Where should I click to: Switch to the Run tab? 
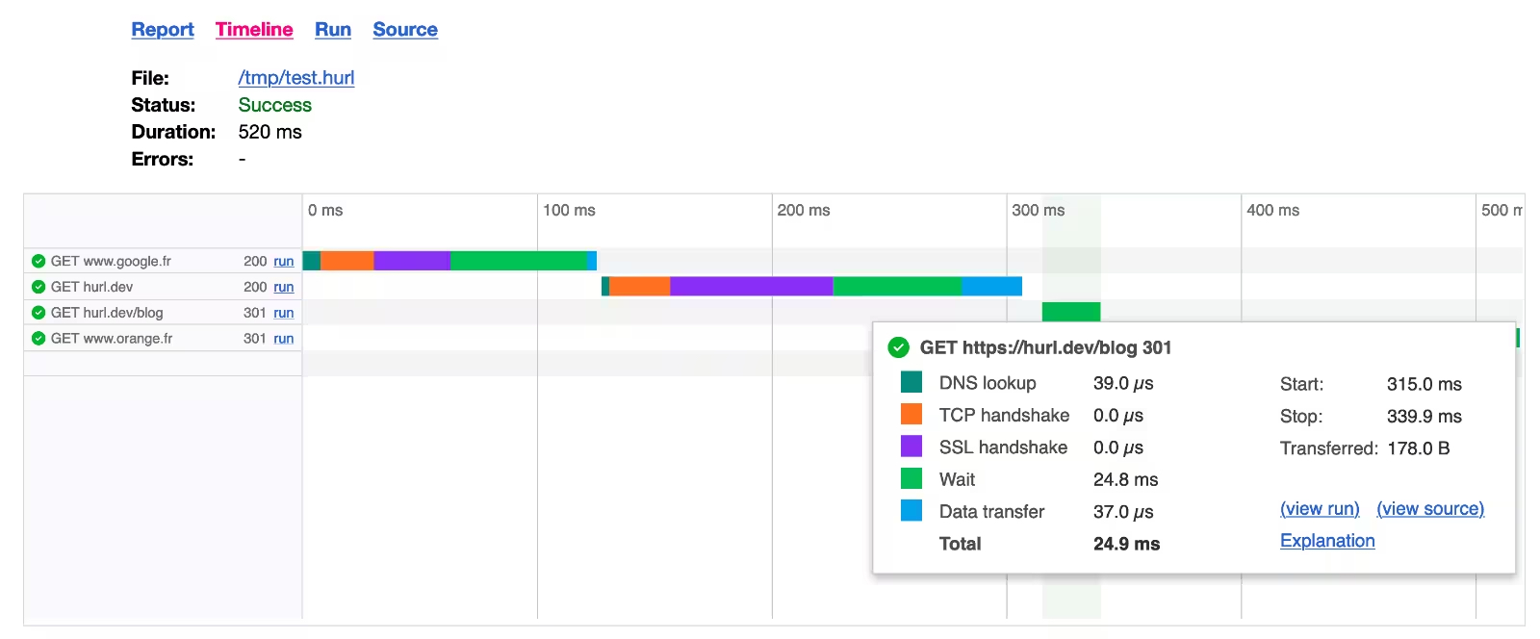[x=333, y=30]
